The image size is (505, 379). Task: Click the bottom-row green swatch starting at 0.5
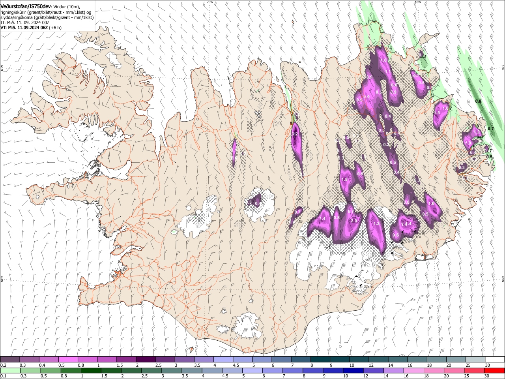[51, 370]
